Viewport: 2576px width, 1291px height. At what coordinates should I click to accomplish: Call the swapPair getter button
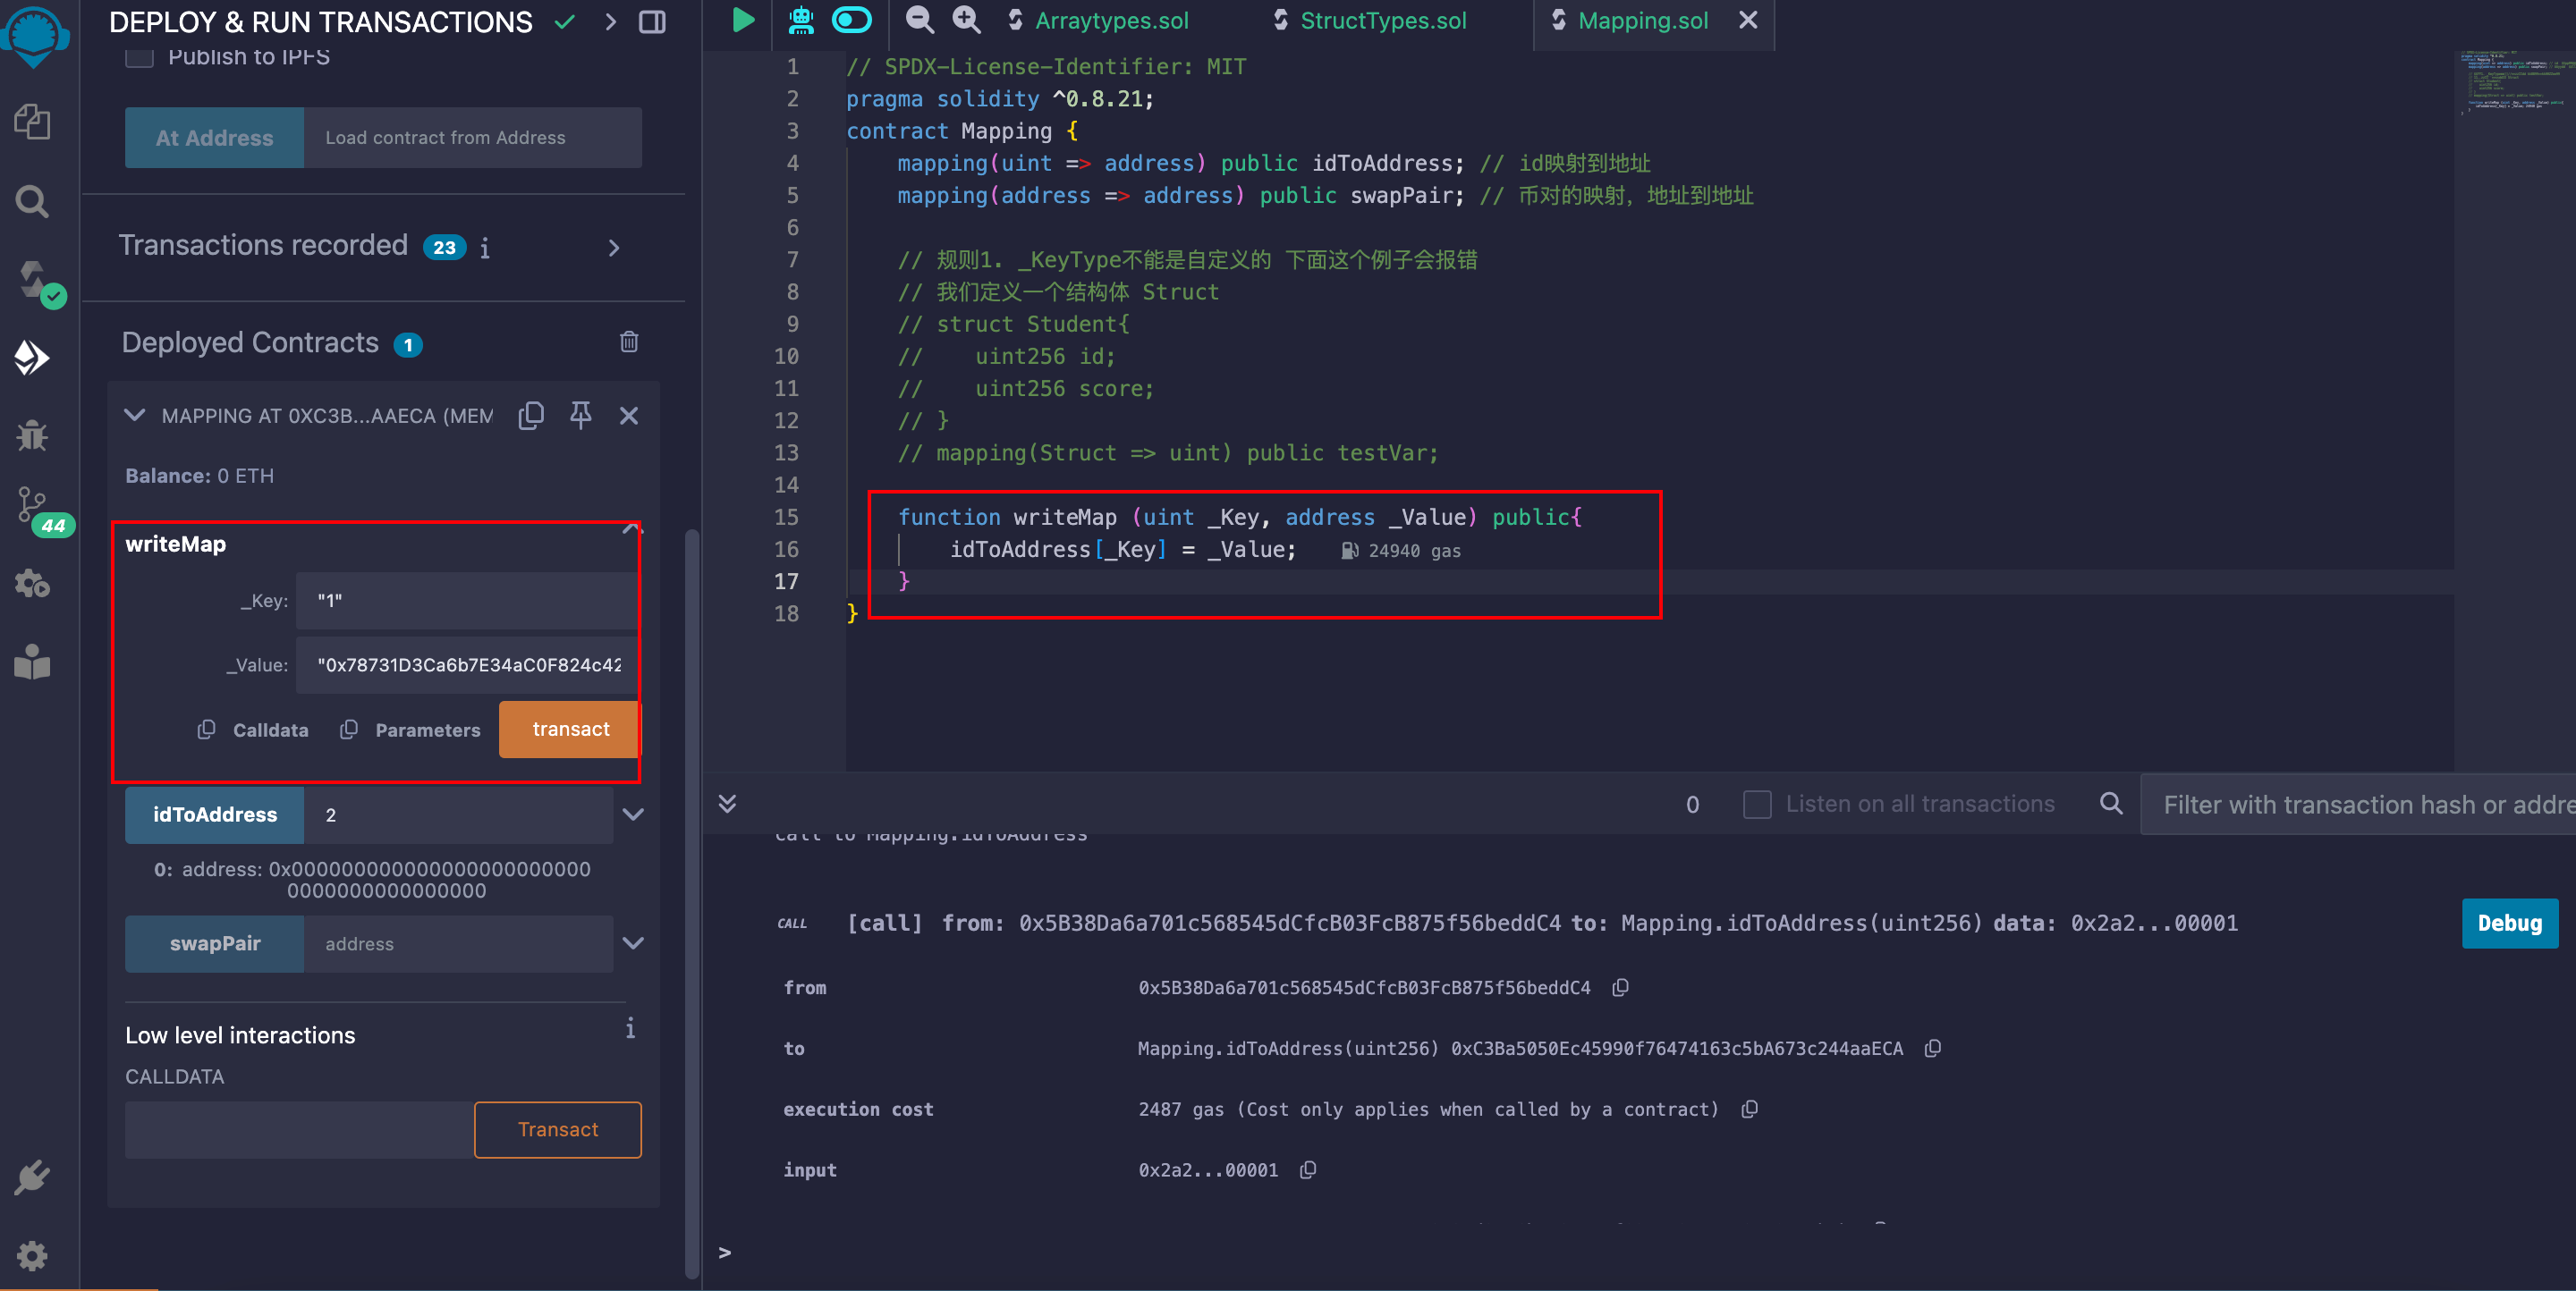(214, 944)
